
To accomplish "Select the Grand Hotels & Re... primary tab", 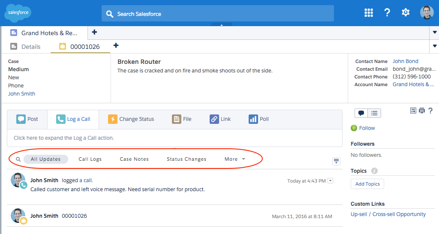I will coord(44,33).
